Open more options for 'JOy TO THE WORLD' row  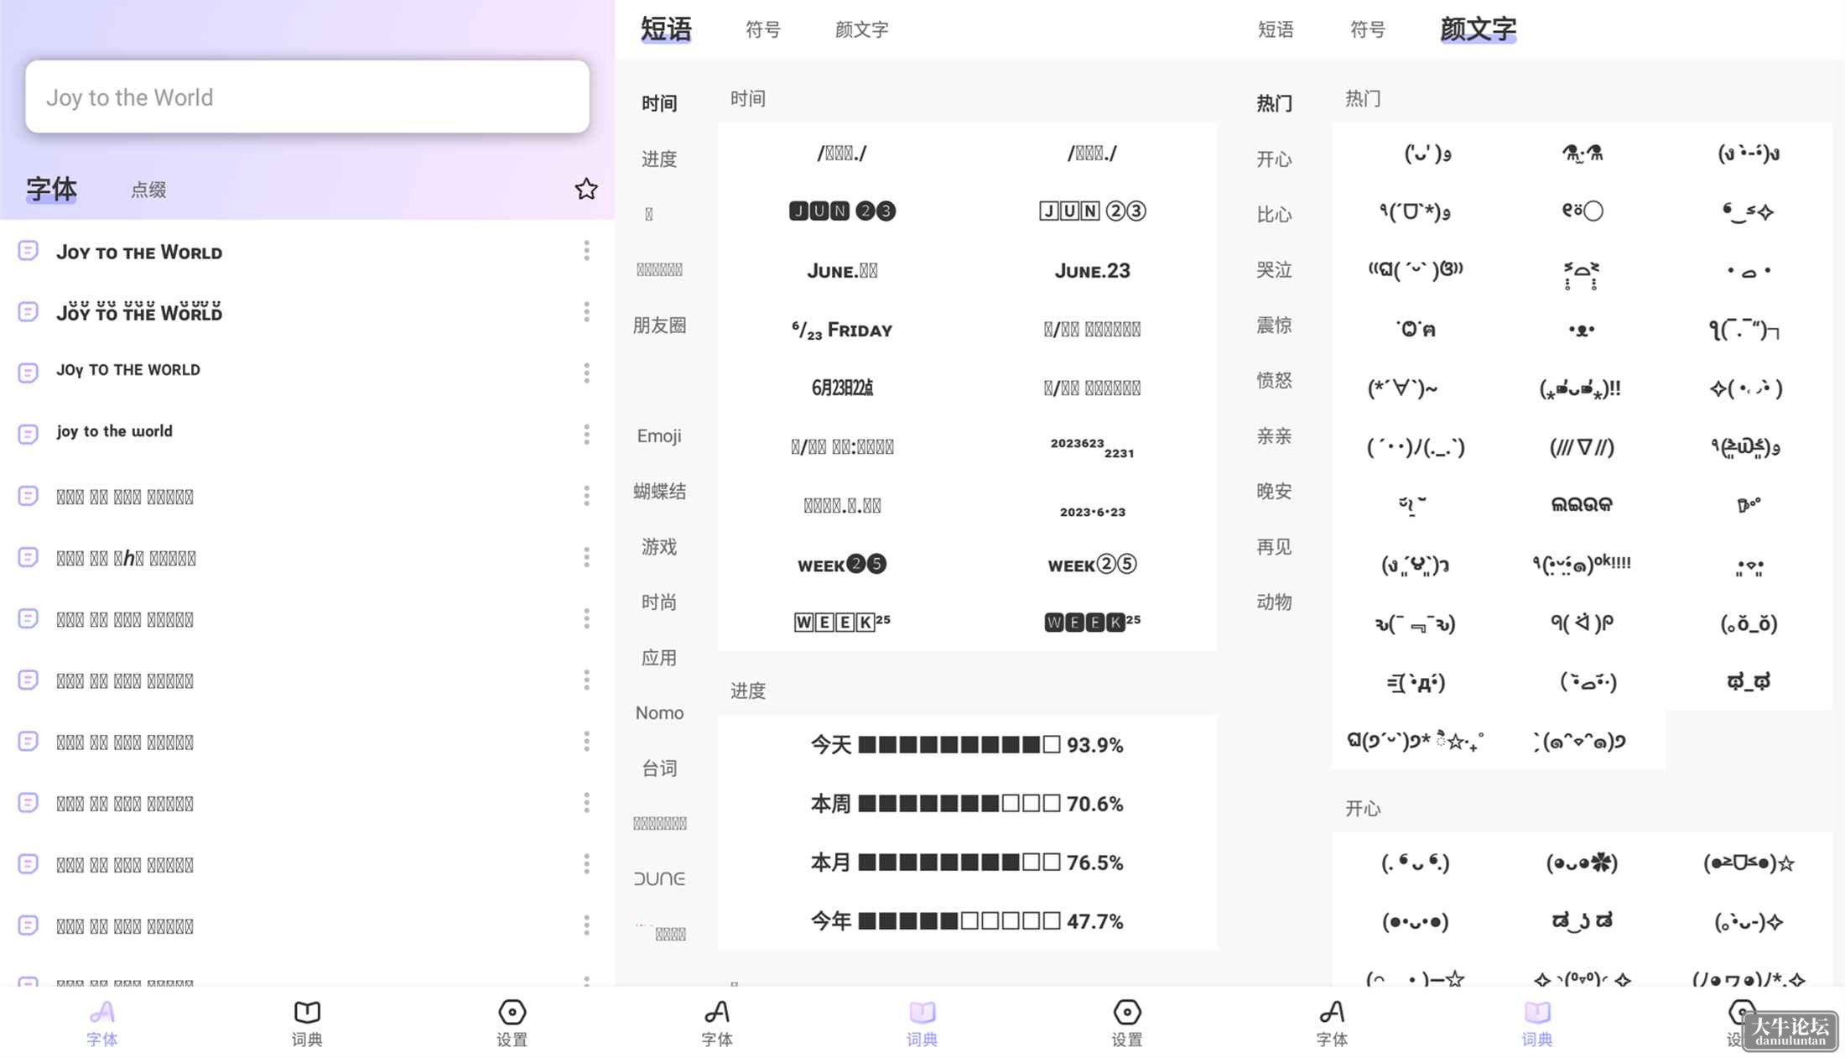pos(586,373)
